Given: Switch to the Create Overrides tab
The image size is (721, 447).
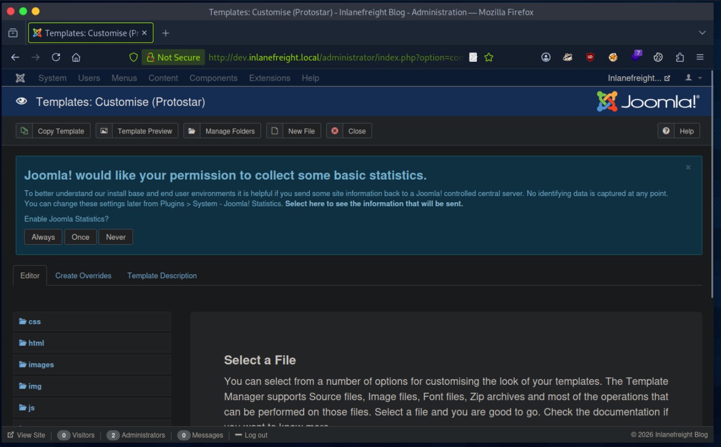Looking at the screenshot, I should [83, 276].
